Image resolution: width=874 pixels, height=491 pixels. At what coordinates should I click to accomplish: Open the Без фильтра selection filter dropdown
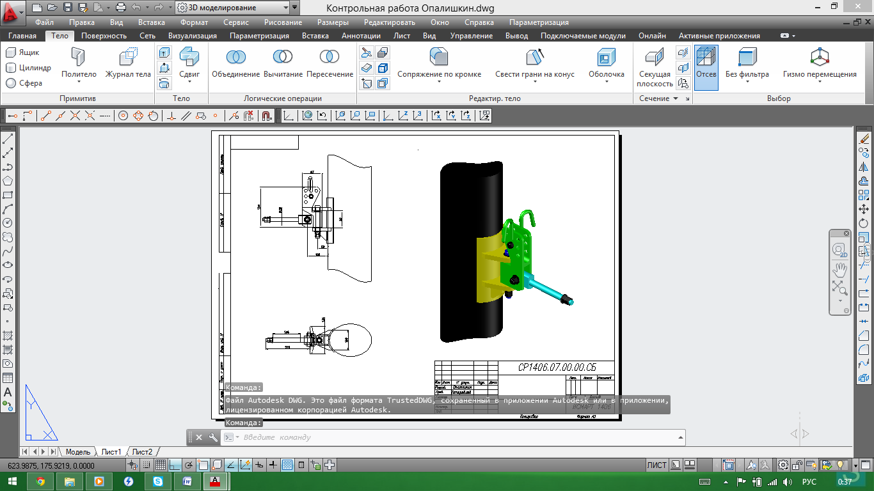[747, 82]
